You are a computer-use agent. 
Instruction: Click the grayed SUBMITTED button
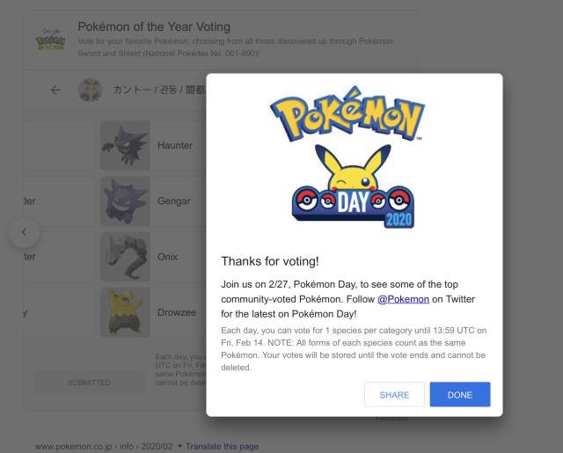click(x=90, y=383)
